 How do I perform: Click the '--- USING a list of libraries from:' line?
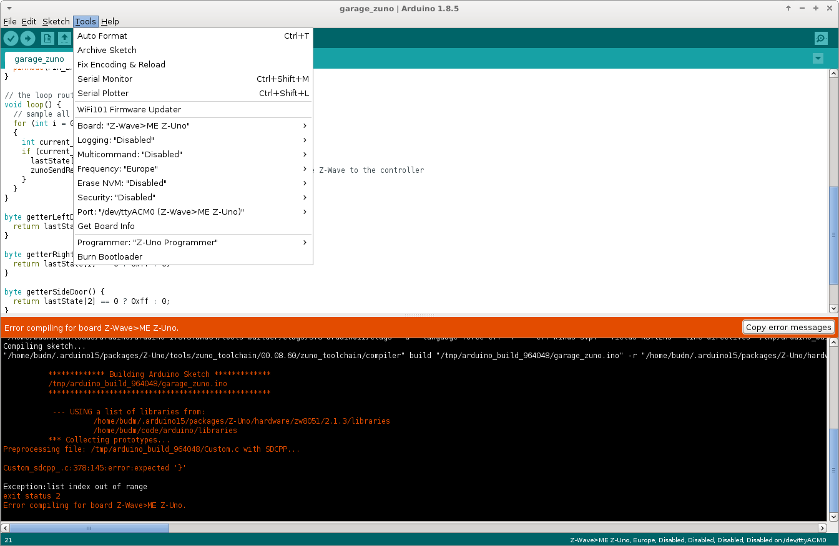pos(129,412)
